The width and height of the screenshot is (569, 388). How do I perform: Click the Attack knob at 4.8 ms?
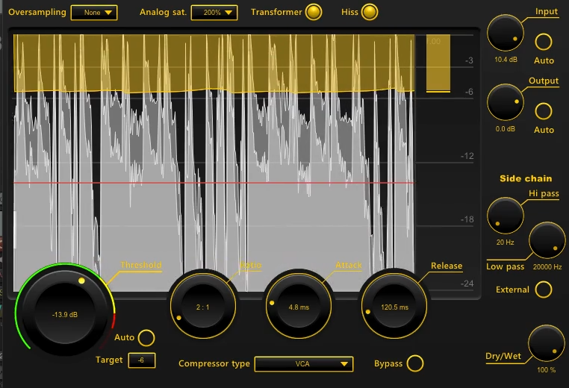(x=299, y=307)
